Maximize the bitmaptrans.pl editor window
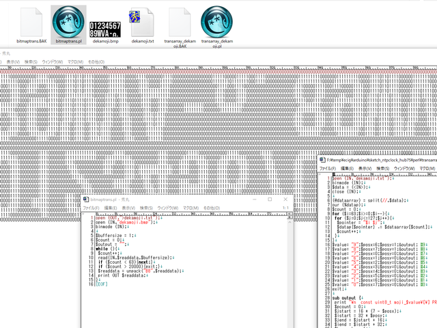The width and height of the screenshot is (437, 328). (268, 199)
